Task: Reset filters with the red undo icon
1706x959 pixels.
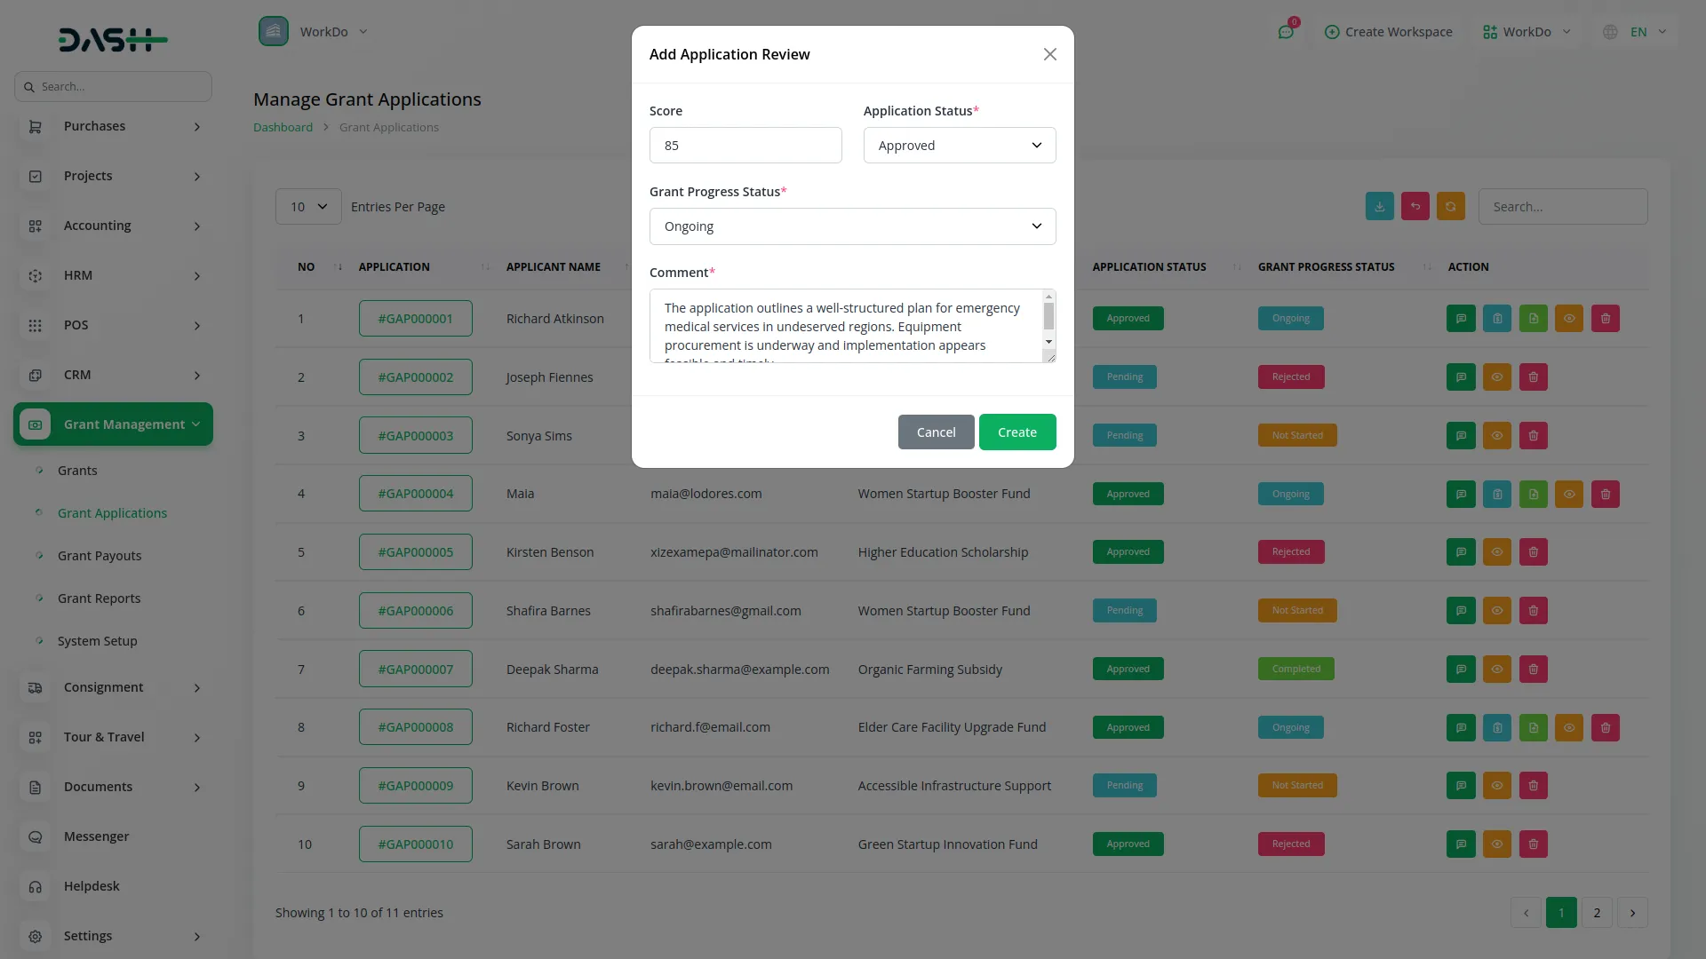Action: (1415, 206)
